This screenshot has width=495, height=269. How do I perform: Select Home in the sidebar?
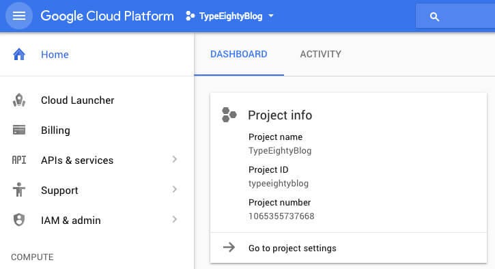click(x=97, y=55)
